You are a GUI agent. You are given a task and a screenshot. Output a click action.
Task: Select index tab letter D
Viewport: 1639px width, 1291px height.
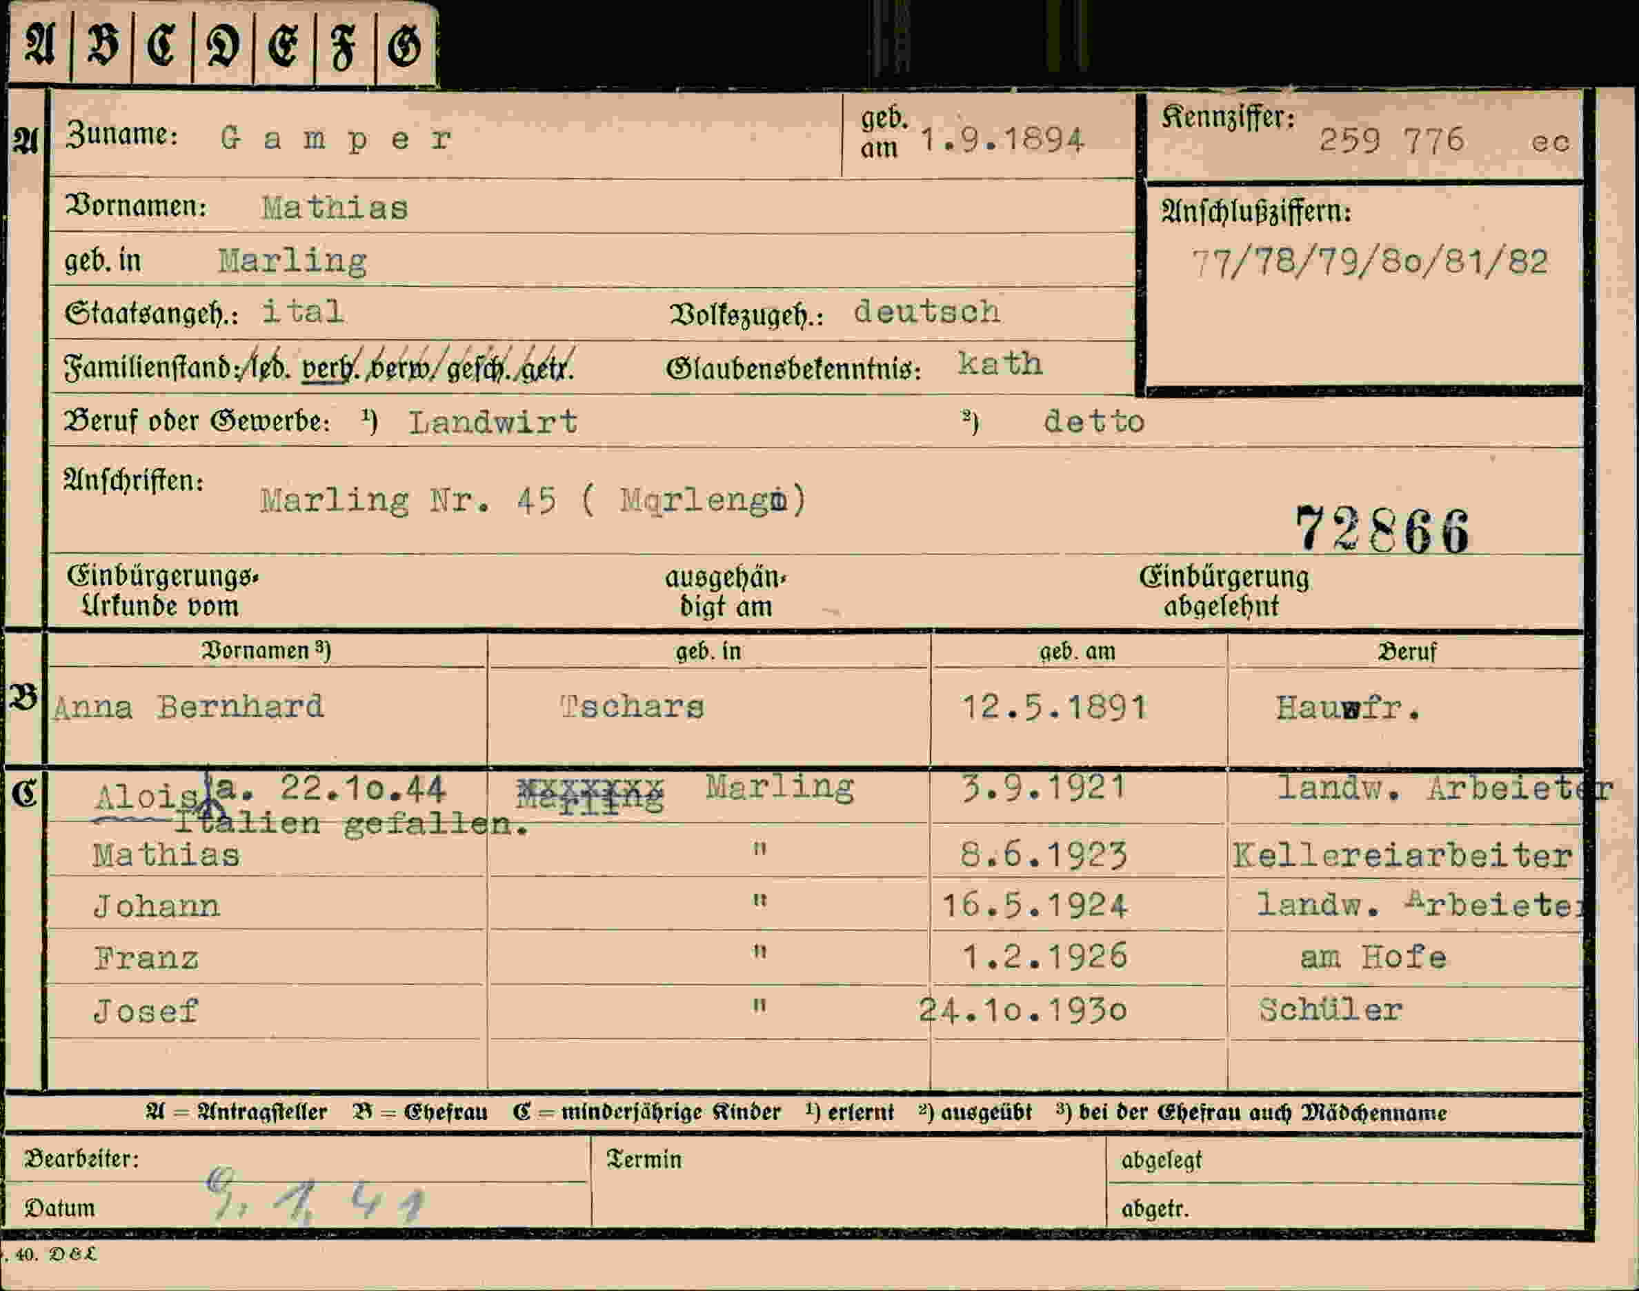point(223,46)
